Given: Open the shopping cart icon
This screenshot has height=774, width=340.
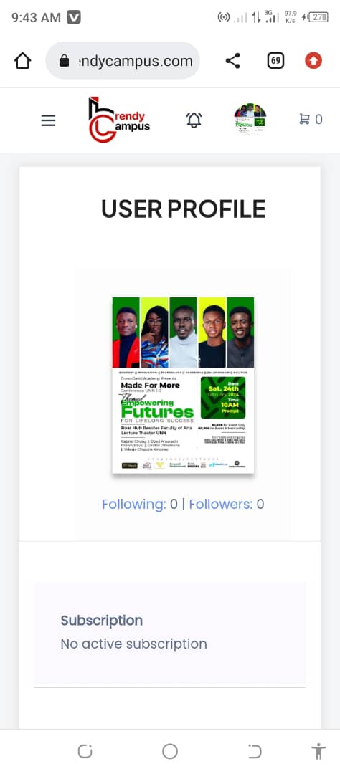Looking at the screenshot, I should (311, 120).
